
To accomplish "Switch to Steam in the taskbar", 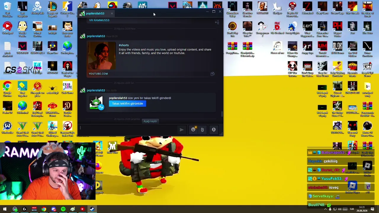I will [x=92, y=209].
